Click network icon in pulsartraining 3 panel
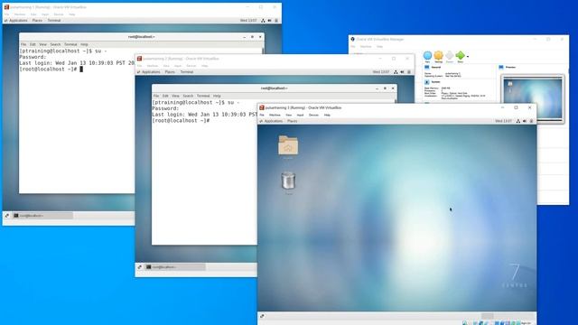The width and height of the screenshot is (578, 325). coord(517,121)
